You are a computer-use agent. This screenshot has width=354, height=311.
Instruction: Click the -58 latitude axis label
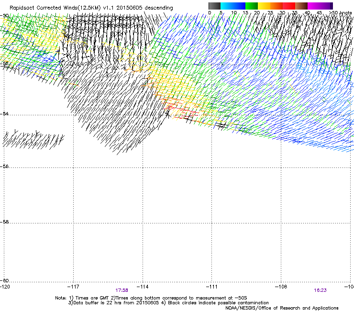coord(4,222)
